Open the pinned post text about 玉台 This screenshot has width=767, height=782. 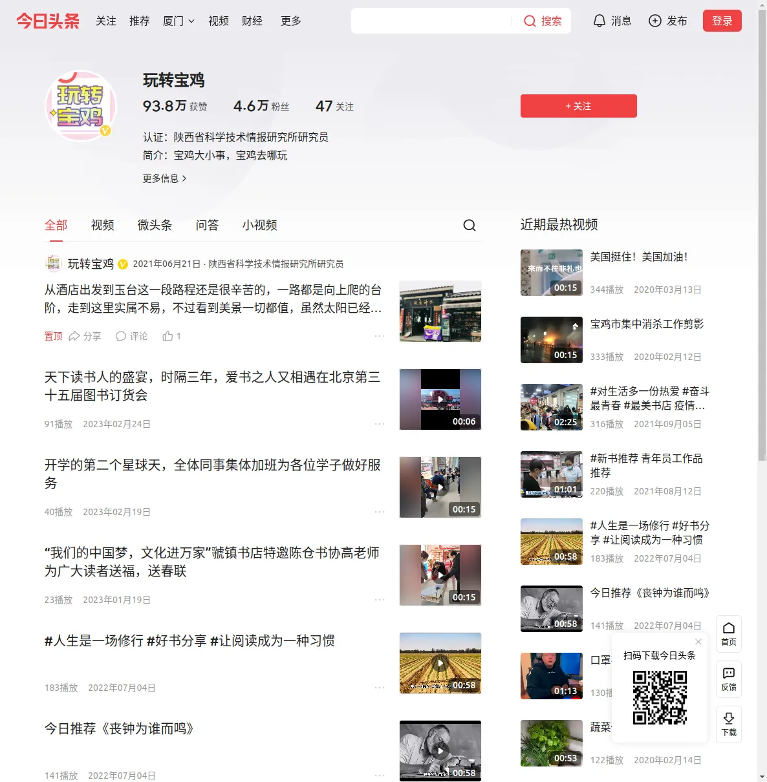213,299
